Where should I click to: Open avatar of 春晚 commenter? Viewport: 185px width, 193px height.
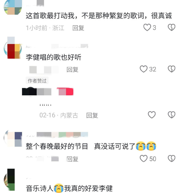point(13,139)
